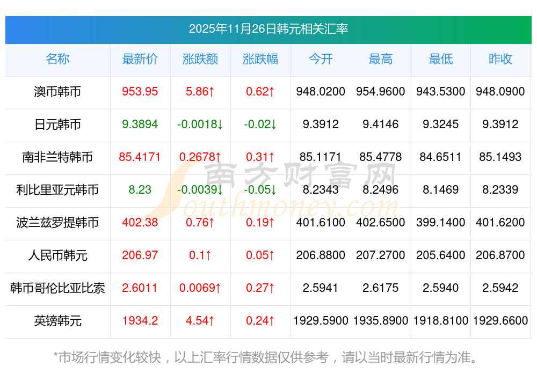Image resolution: width=537 pixels, height=374 pixels.
Task: Select the 英镑韩元 currency pair
Action: click(57, 321)
